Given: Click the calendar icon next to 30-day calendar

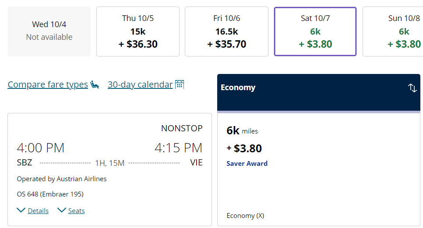Looking at the screenshot, I should click(180, 84).
